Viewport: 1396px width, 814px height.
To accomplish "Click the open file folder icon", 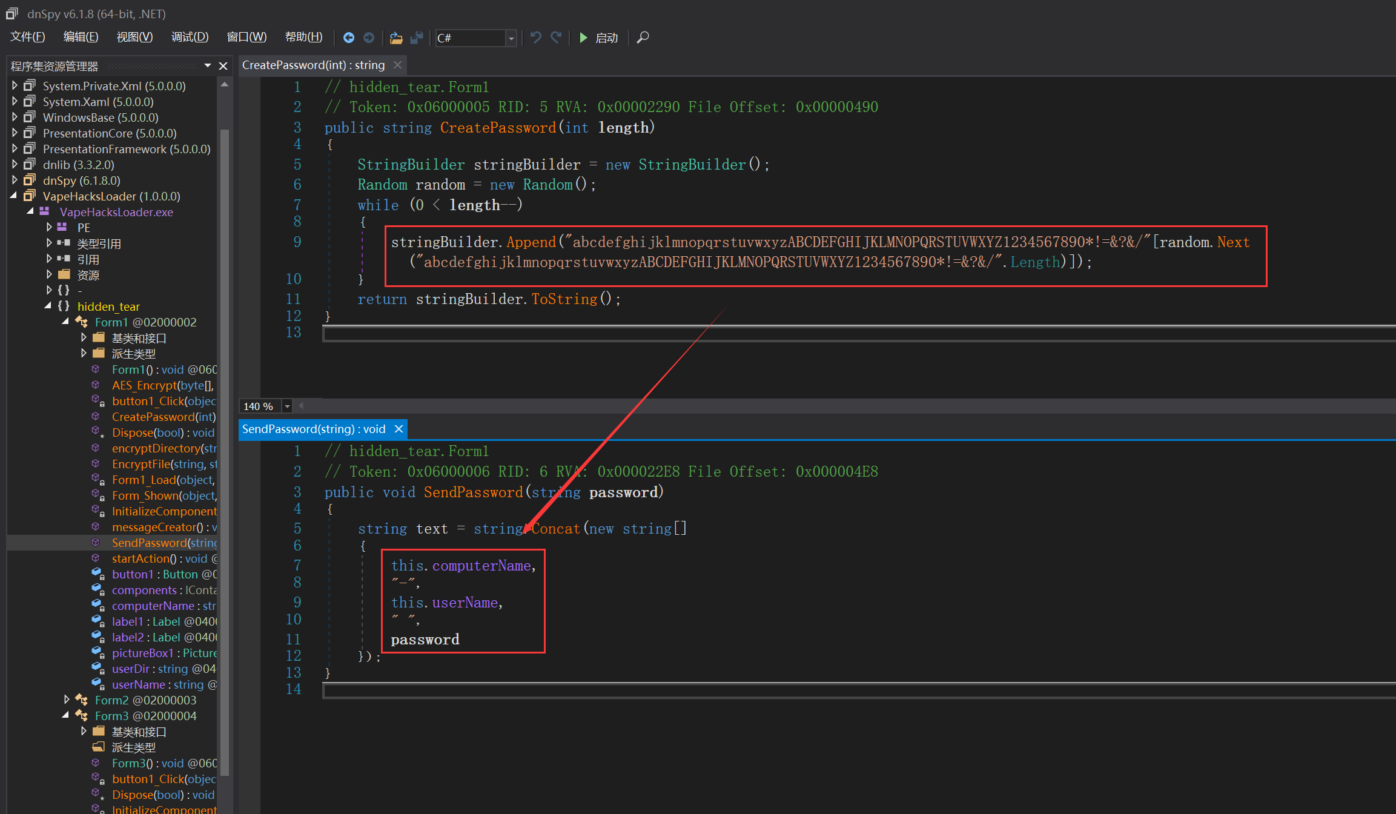I will pyautogui.click(x=394, y=38).
